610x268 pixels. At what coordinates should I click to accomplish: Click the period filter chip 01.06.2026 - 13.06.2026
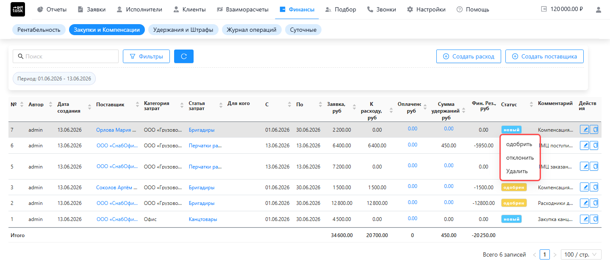[x=54, y=79]
